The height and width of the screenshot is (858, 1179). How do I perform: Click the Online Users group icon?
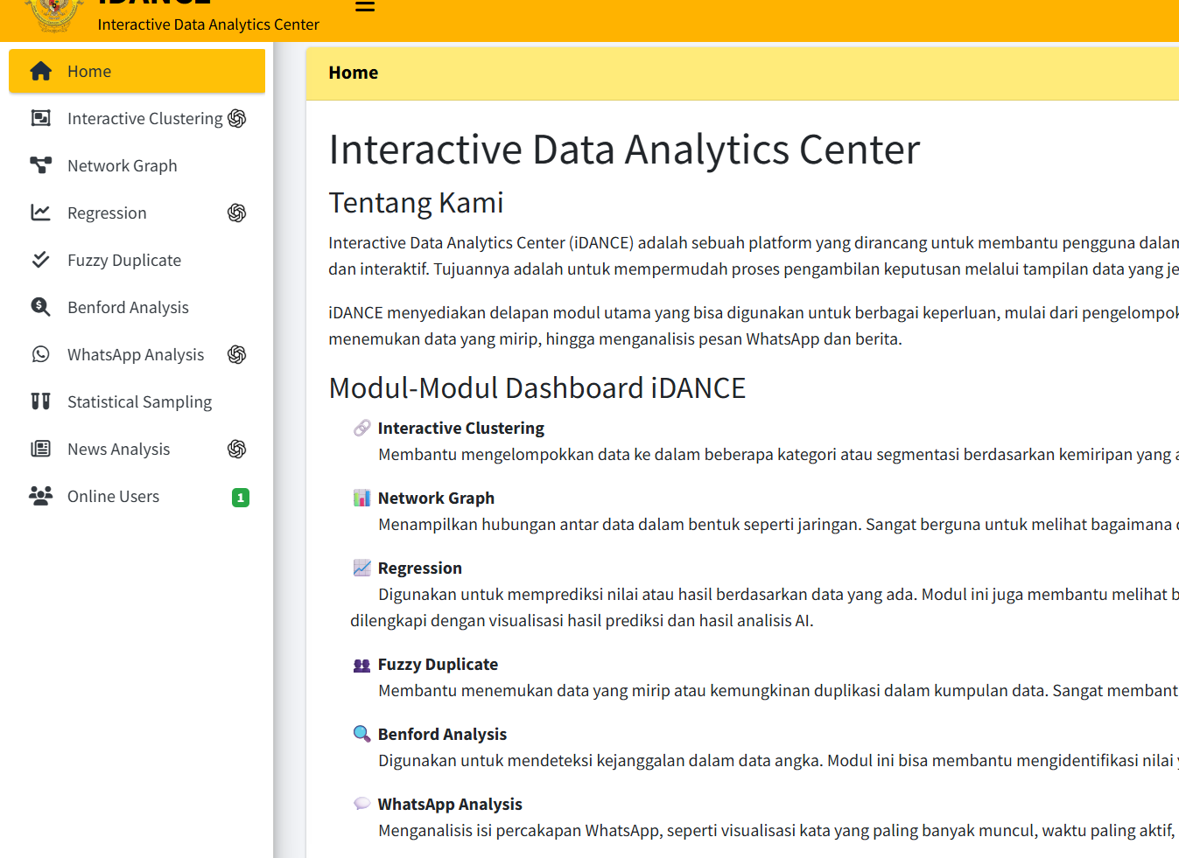tap(40, 496)
